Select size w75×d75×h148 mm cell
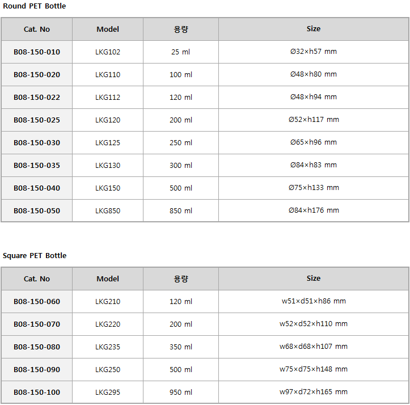 pyautogui.click(x=314, y=369)
